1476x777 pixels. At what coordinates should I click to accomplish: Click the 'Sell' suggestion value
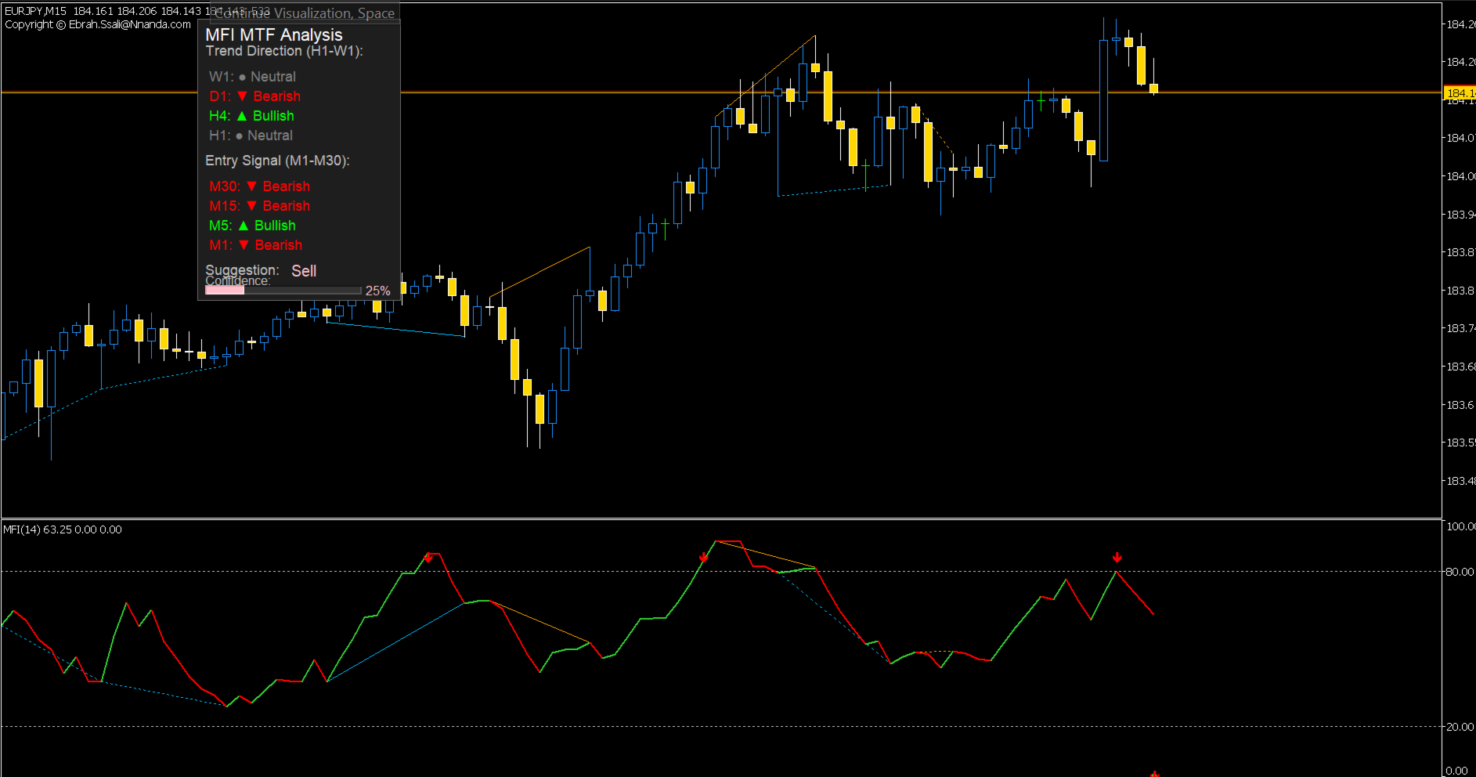click(x=304, y=271)
